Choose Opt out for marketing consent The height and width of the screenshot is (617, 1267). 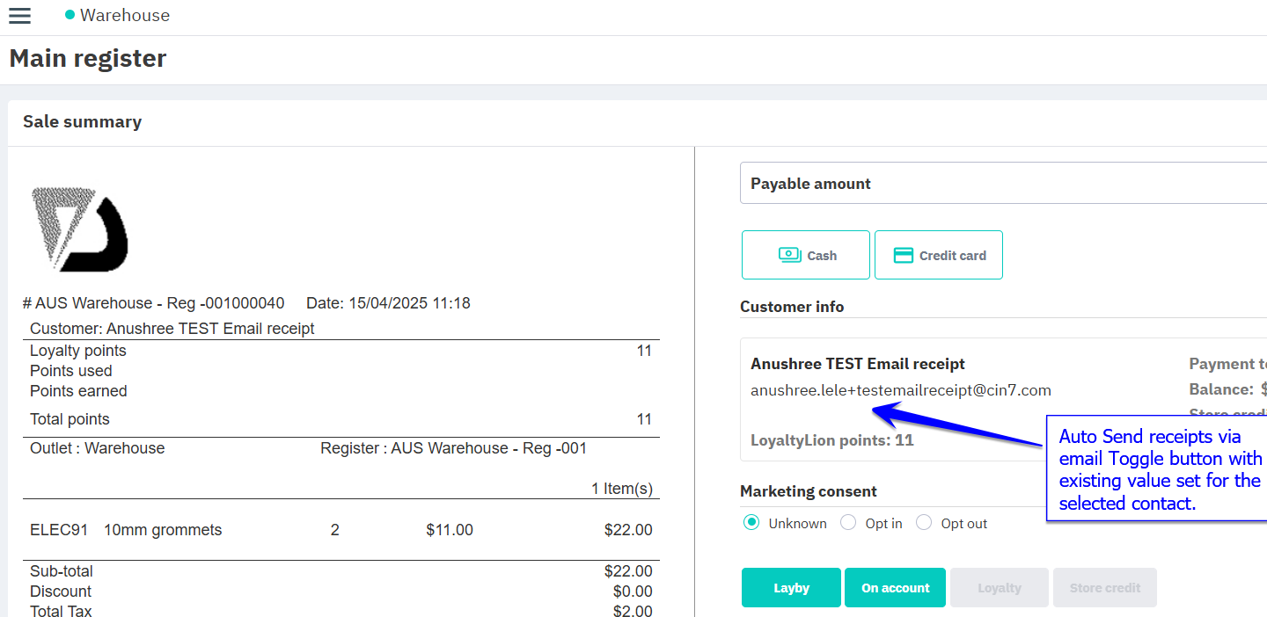[924, 523]
